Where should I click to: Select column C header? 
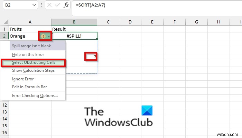pyautogui.click(x=108, y=22)
